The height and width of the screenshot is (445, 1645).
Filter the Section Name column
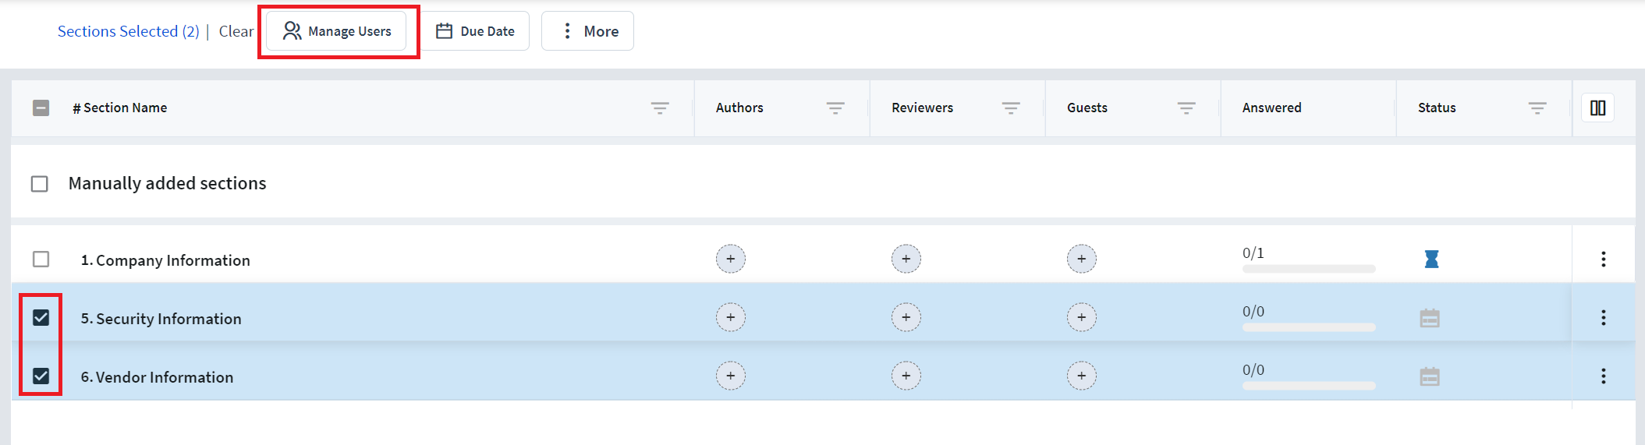(x=660, y=108)
